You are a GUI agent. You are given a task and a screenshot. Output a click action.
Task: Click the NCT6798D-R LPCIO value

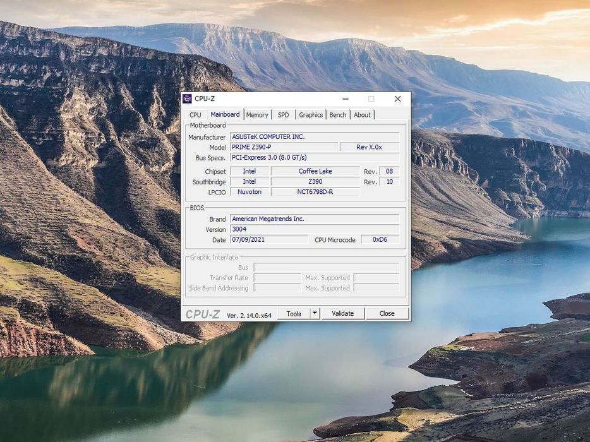click(x=315, y=192)
